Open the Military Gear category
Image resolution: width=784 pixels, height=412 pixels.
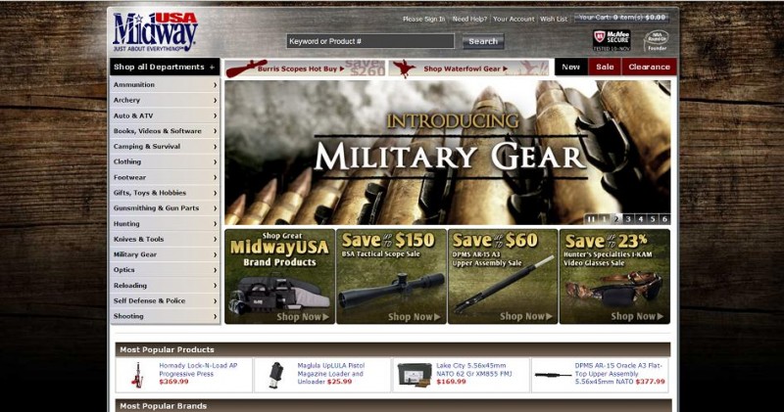(x=165, y=254)
